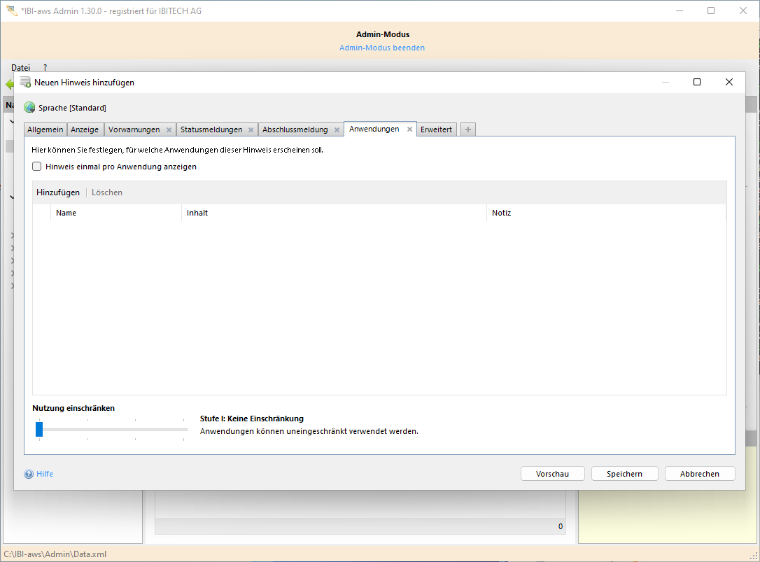Cancel the dialog with Abbrechen
Image resolution: width=760 pixels, height=562 pixels.
[700, 474]
